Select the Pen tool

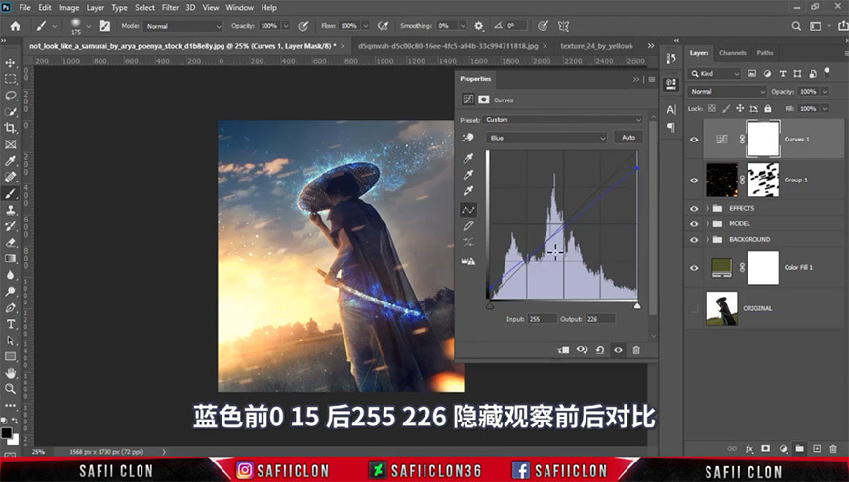(x=10, y=307)
